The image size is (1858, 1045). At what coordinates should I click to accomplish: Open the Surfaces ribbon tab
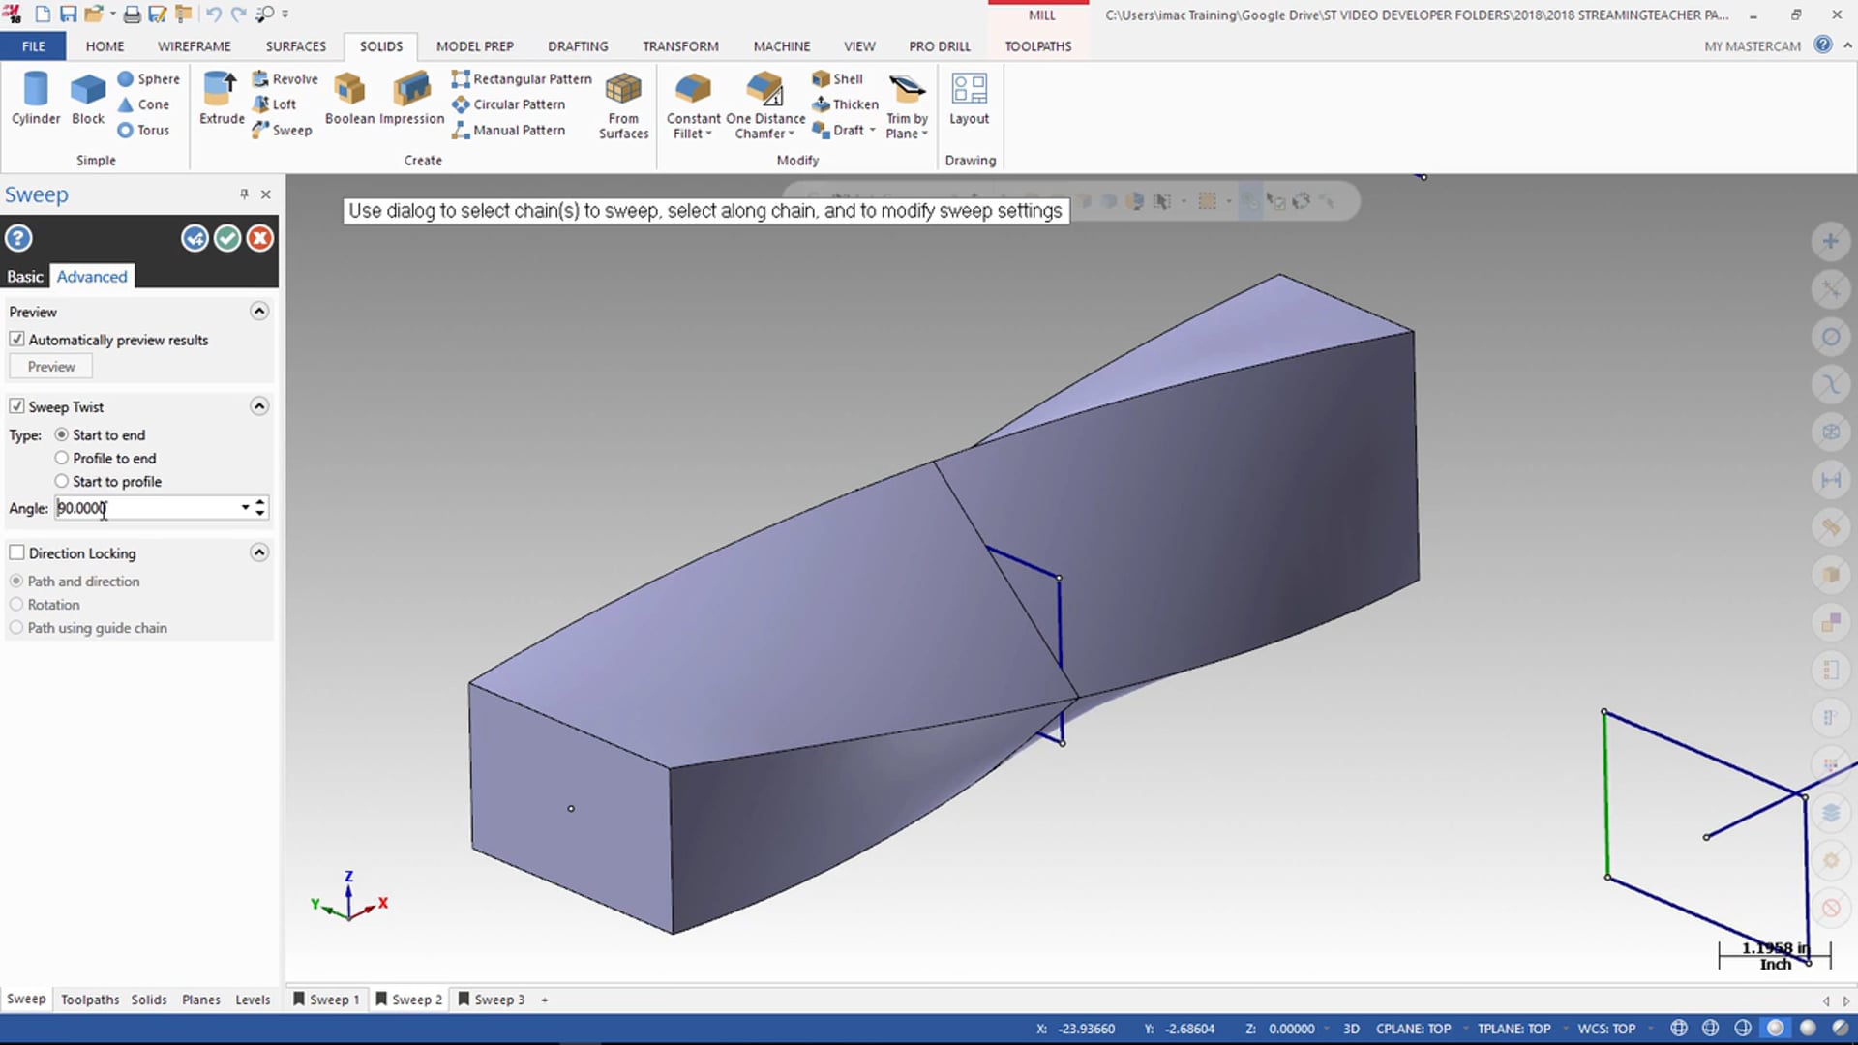click(296, 45)
